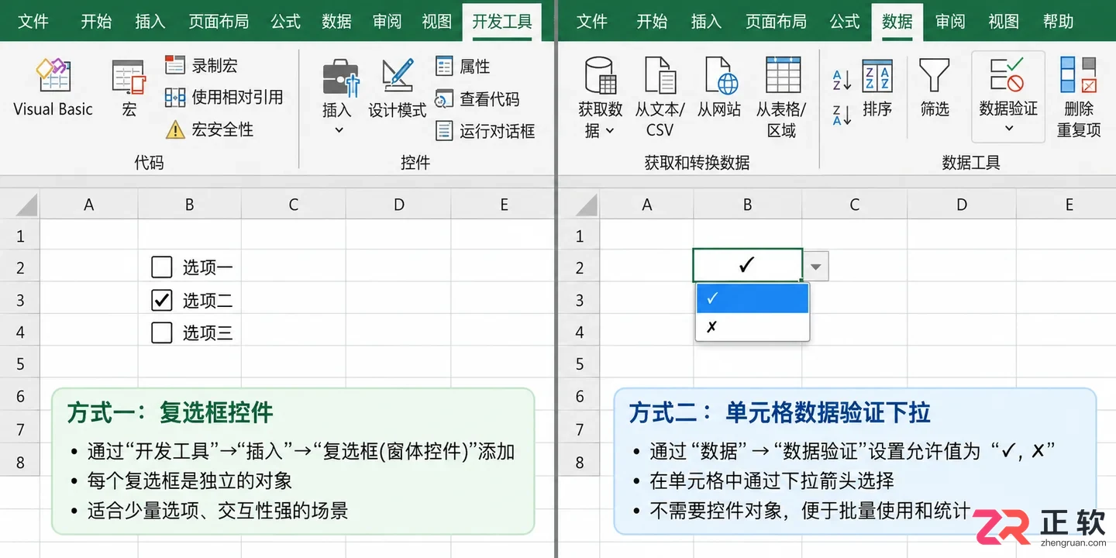Open 文件 menu in left window
The height and width of the screenshot is (558, 1116).
pyautogui.click(x=33, y=21)
